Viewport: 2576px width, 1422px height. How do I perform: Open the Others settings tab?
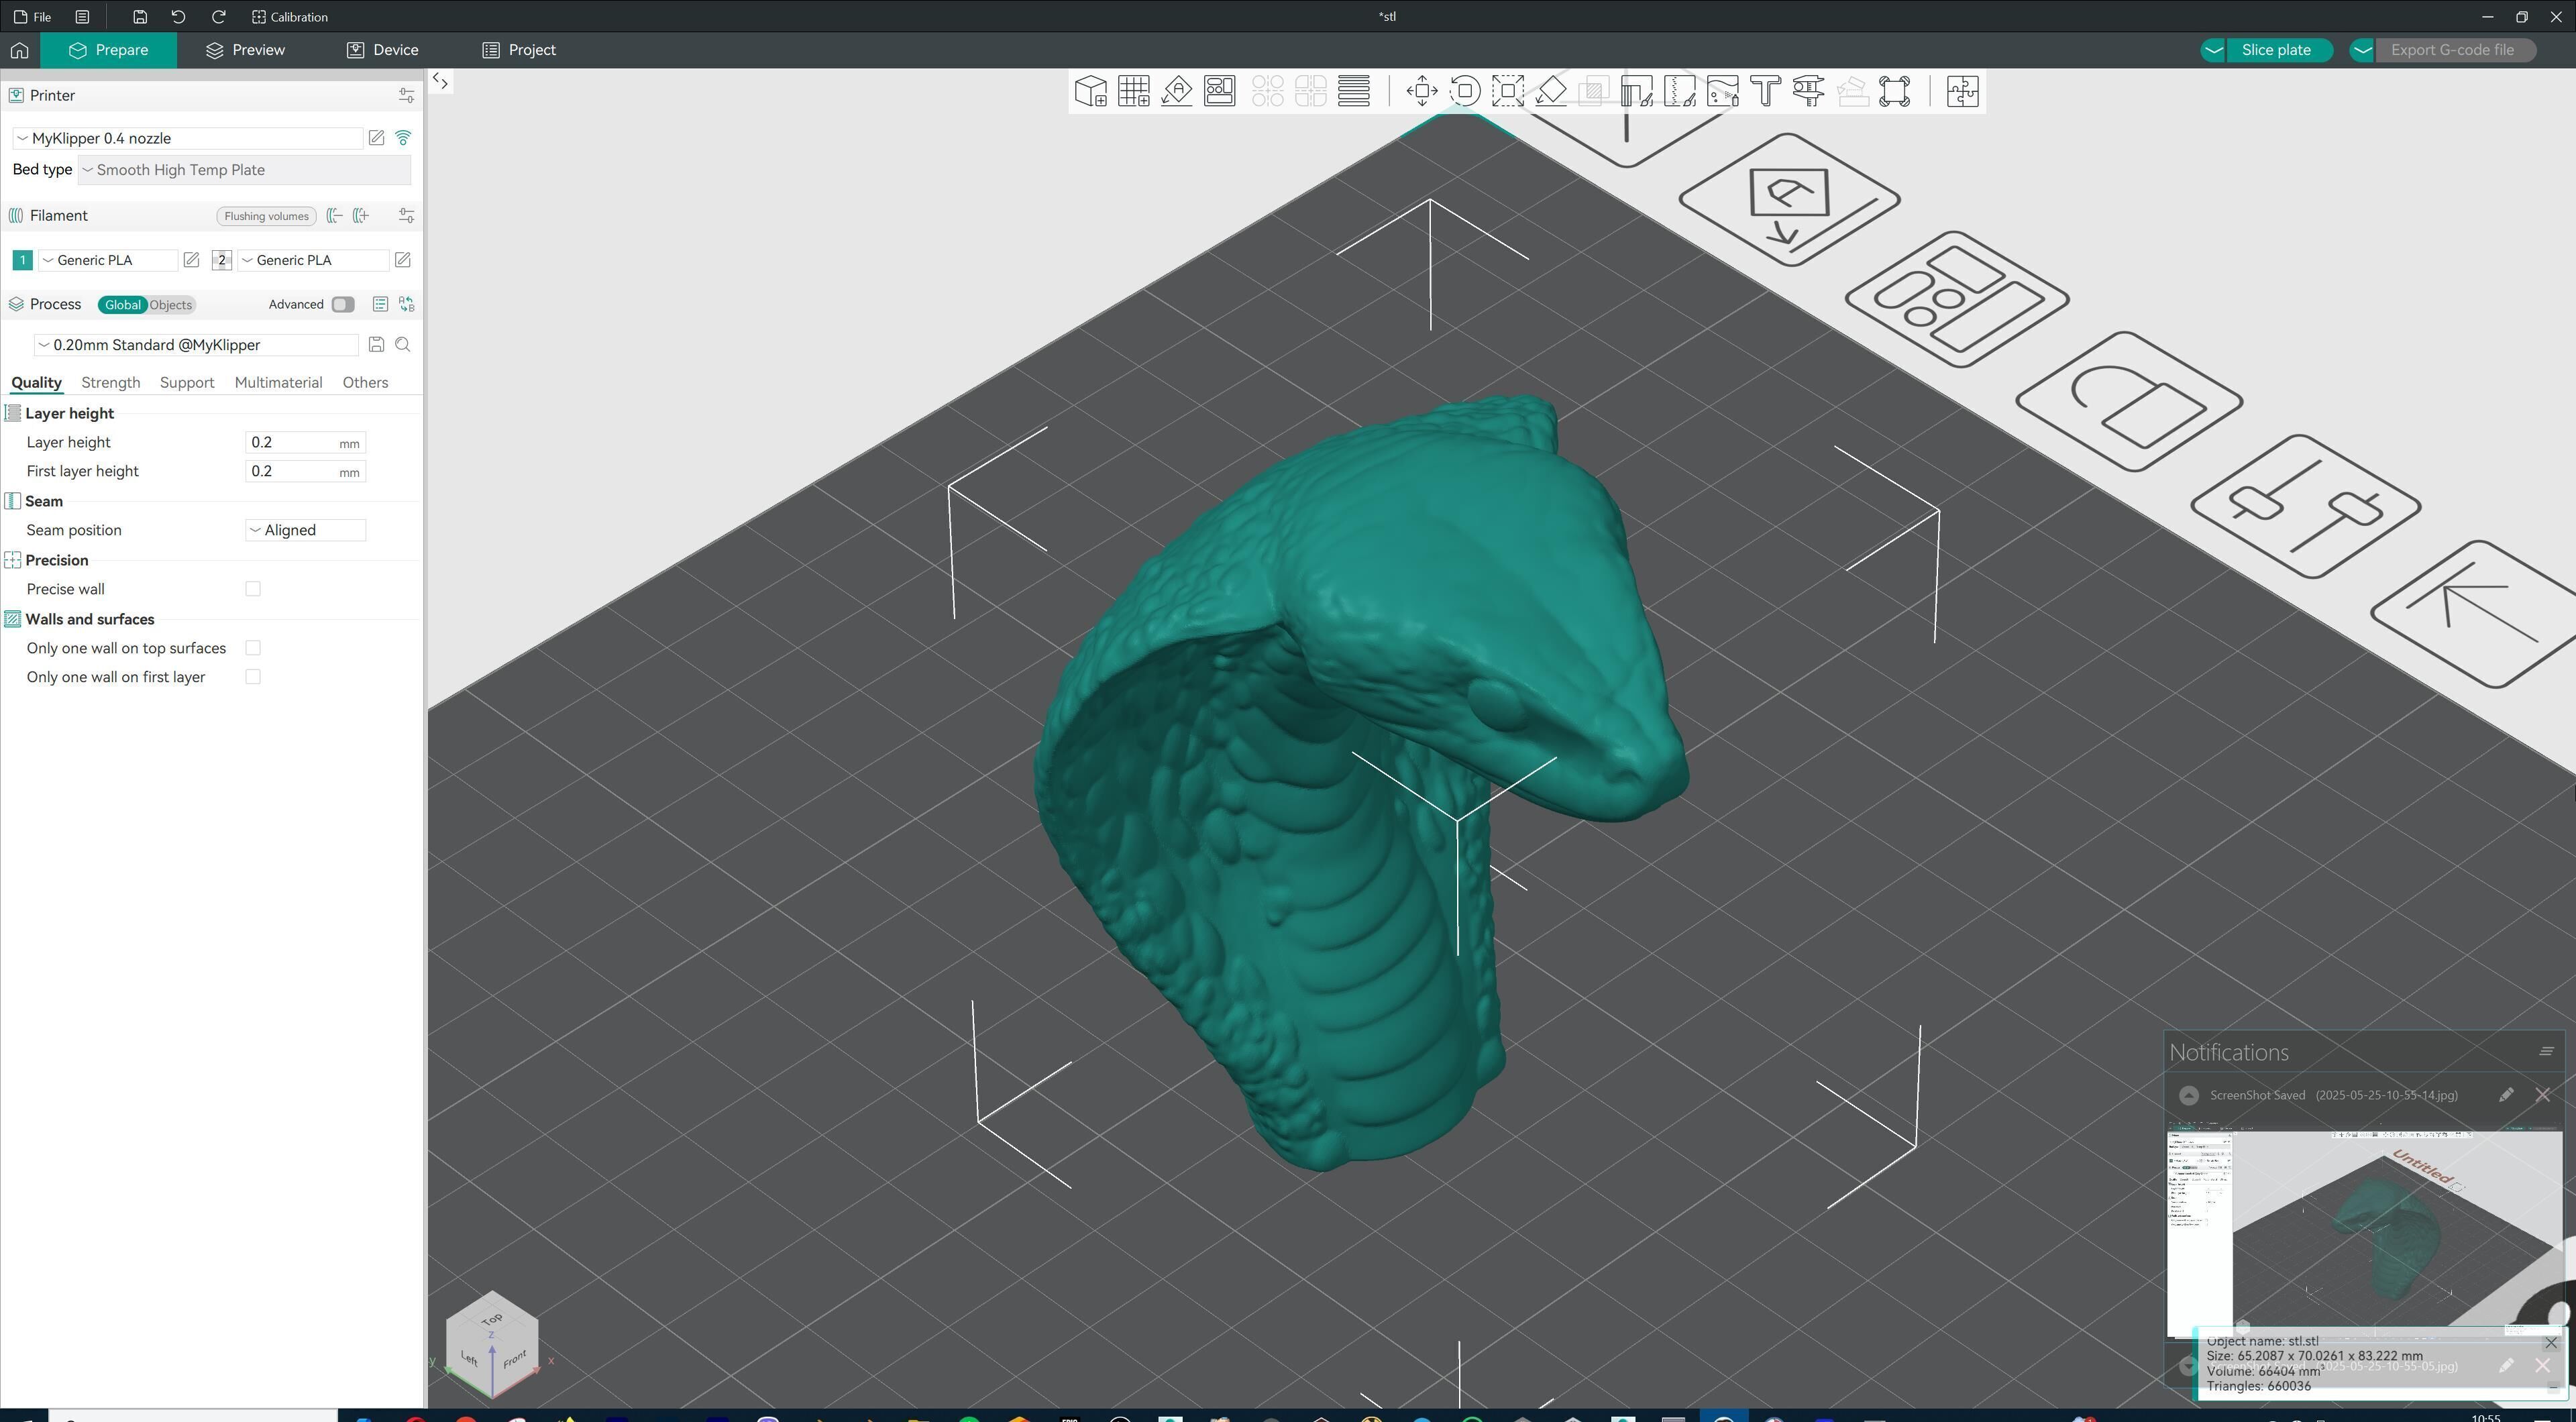click(x=365, y=383)
